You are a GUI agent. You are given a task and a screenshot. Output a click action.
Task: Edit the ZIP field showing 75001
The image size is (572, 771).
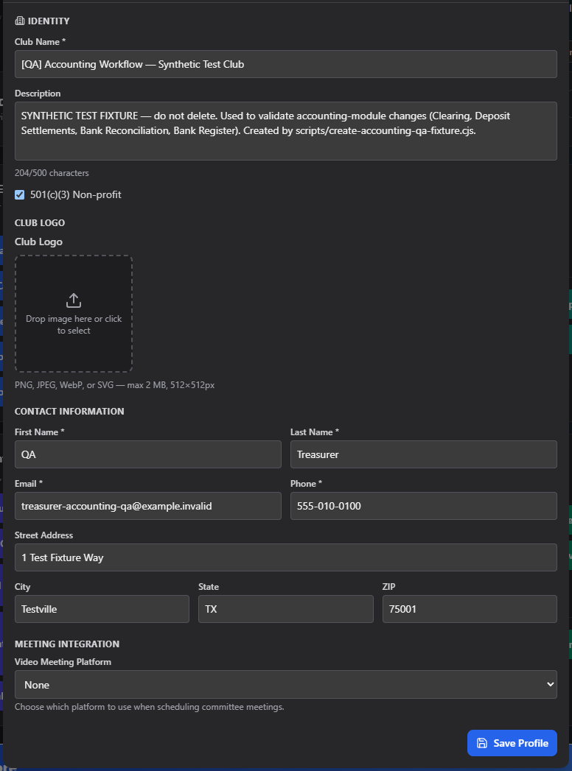pos(470,609)
